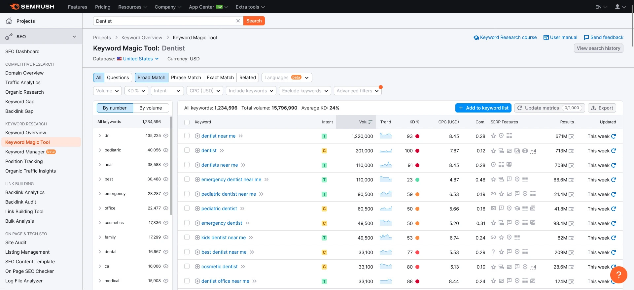Open the user account icon menu
The width and height of the screenshot is (634, 290).
[x=620, y=7]
